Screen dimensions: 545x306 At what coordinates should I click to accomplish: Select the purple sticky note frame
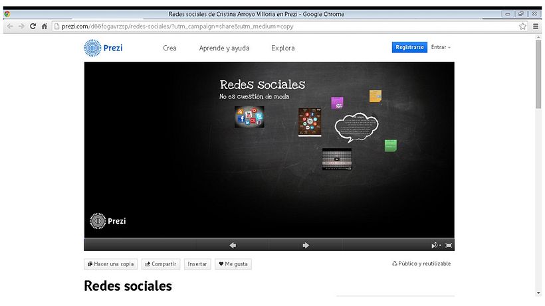pyautogui.click(x=337, y=103)
